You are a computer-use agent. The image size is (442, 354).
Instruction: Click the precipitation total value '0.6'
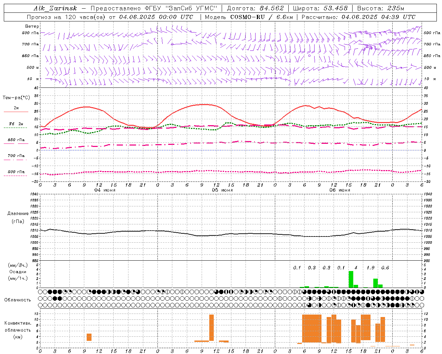pos(385,268)
